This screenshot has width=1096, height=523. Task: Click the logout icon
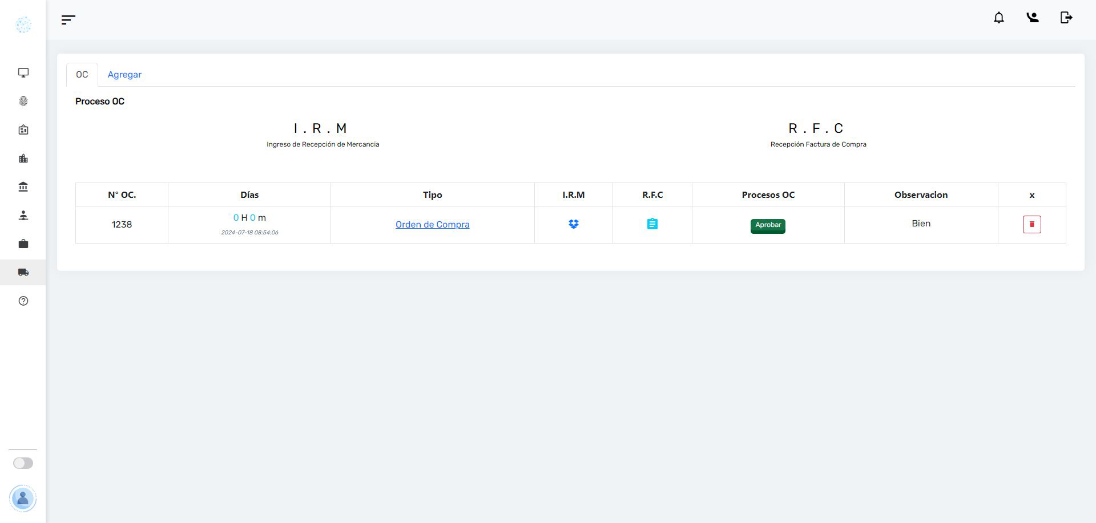[x=1066, y=18]
